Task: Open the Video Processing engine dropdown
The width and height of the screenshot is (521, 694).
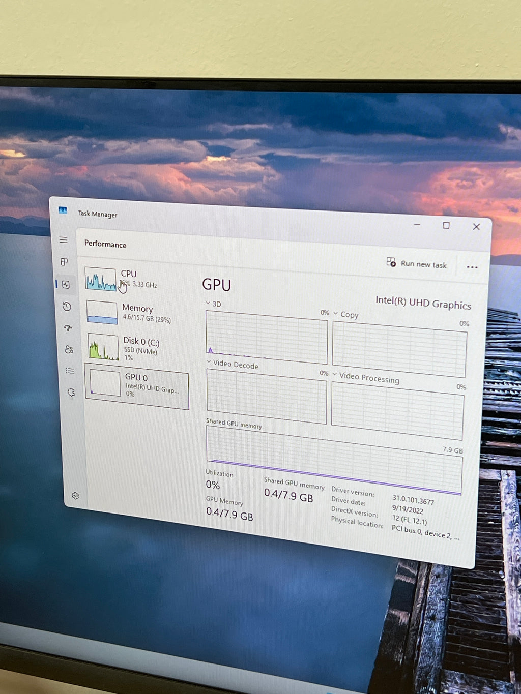Action: click(366, 378)
